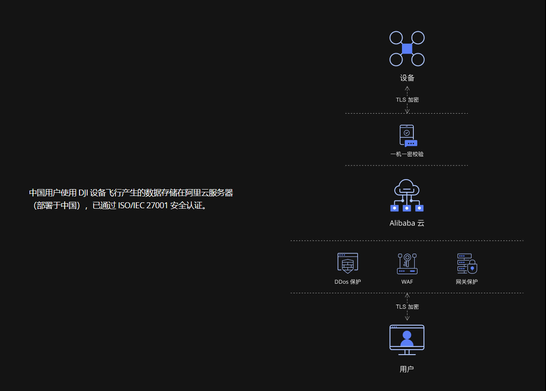Select the Alibaba cloud server icon
Viewport: 546px width, 391px height.
coord(407,195)
